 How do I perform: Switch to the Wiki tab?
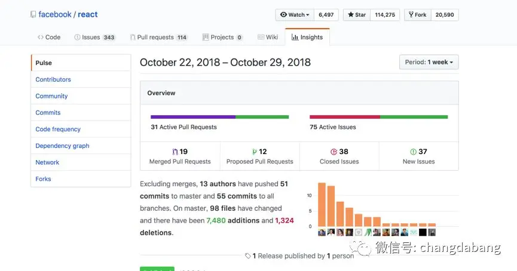[268, 37]
